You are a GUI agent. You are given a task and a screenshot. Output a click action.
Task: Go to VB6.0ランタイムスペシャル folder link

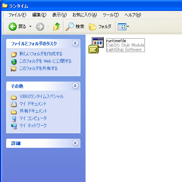[x=41, y=96]
